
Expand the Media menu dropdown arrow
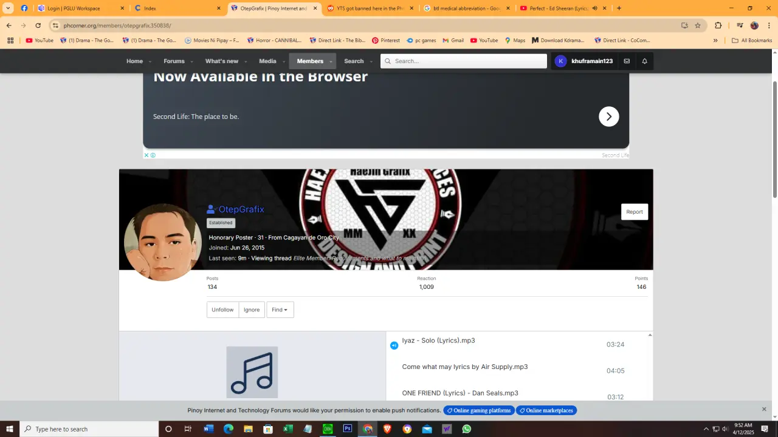(283, 62)
